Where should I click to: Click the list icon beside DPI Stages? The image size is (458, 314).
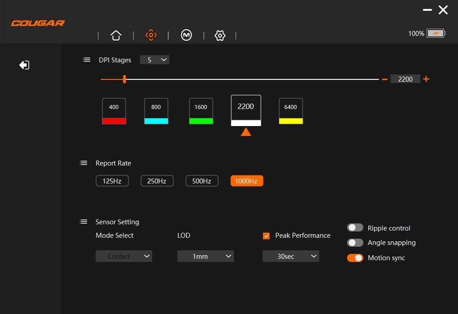click(87, 60)
